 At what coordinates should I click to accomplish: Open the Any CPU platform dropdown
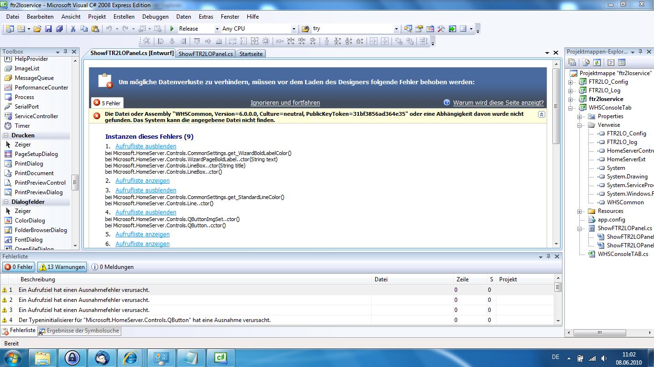(x=294, y=29)
